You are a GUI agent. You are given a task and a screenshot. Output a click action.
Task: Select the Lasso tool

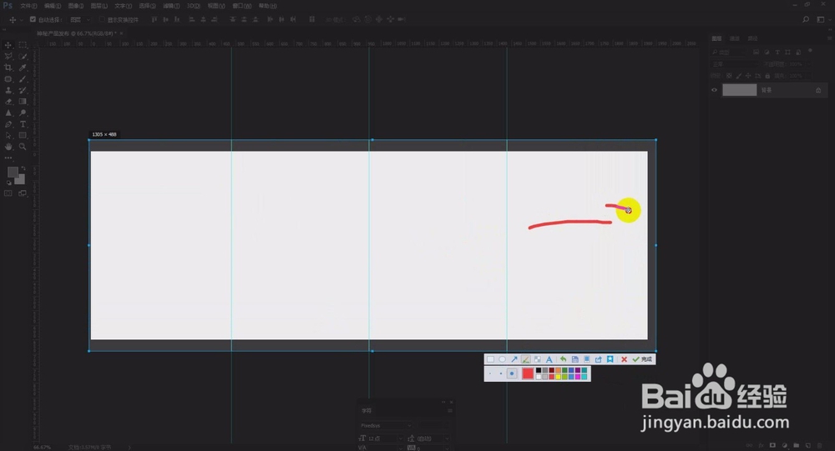click(x=8, y=57)
